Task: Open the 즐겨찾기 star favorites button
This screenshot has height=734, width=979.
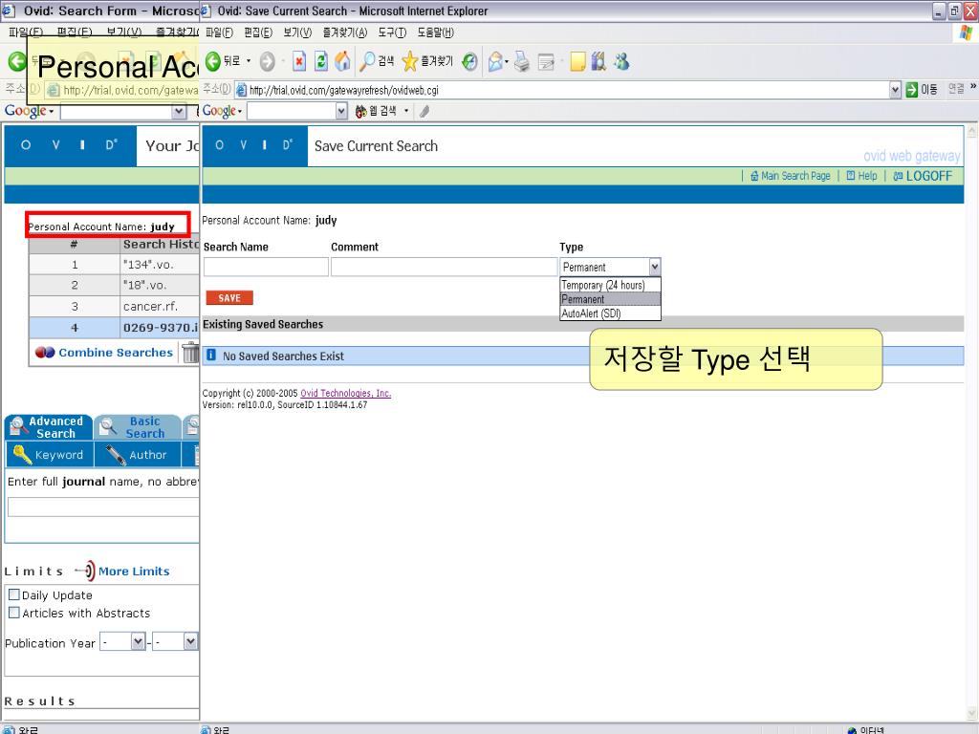Action: [x=427, y=61]
